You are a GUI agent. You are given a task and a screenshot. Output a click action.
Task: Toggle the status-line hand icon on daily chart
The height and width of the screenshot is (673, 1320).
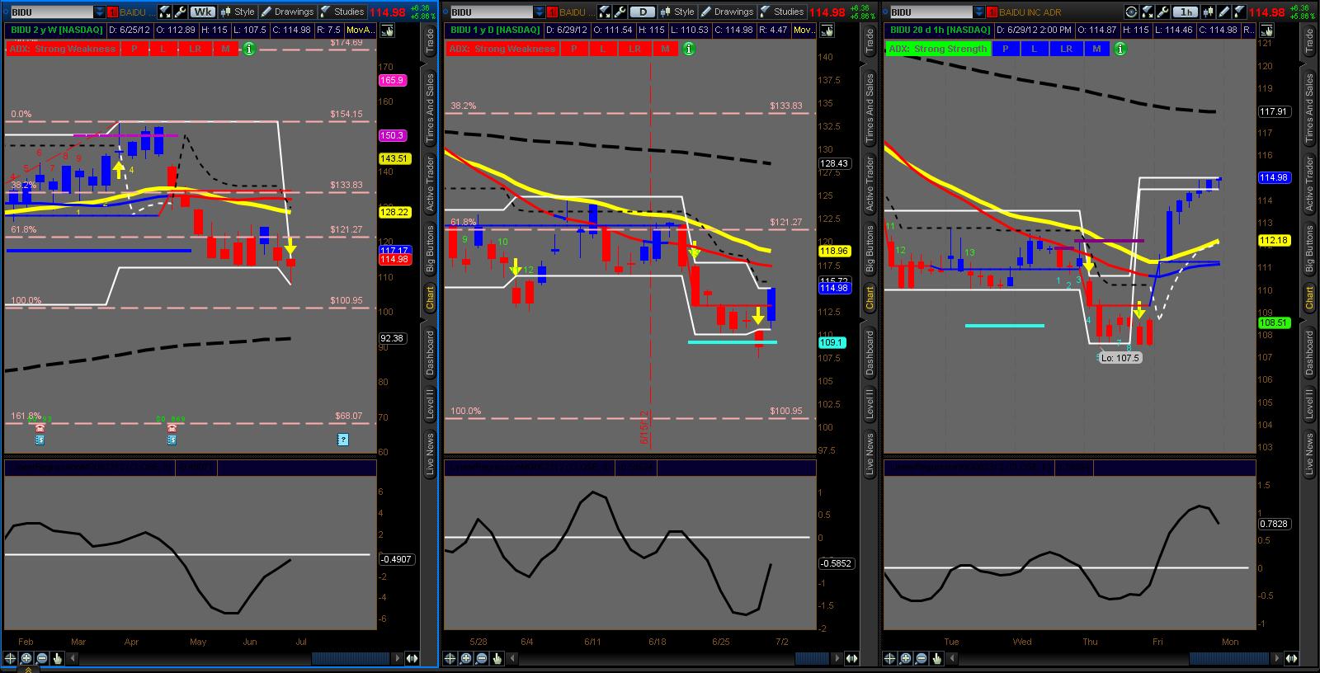(826, 30)
